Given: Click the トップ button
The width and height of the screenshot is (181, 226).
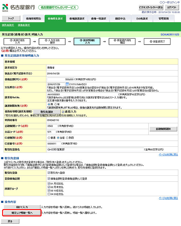Looking at the screenshot, I should [11, 18].
